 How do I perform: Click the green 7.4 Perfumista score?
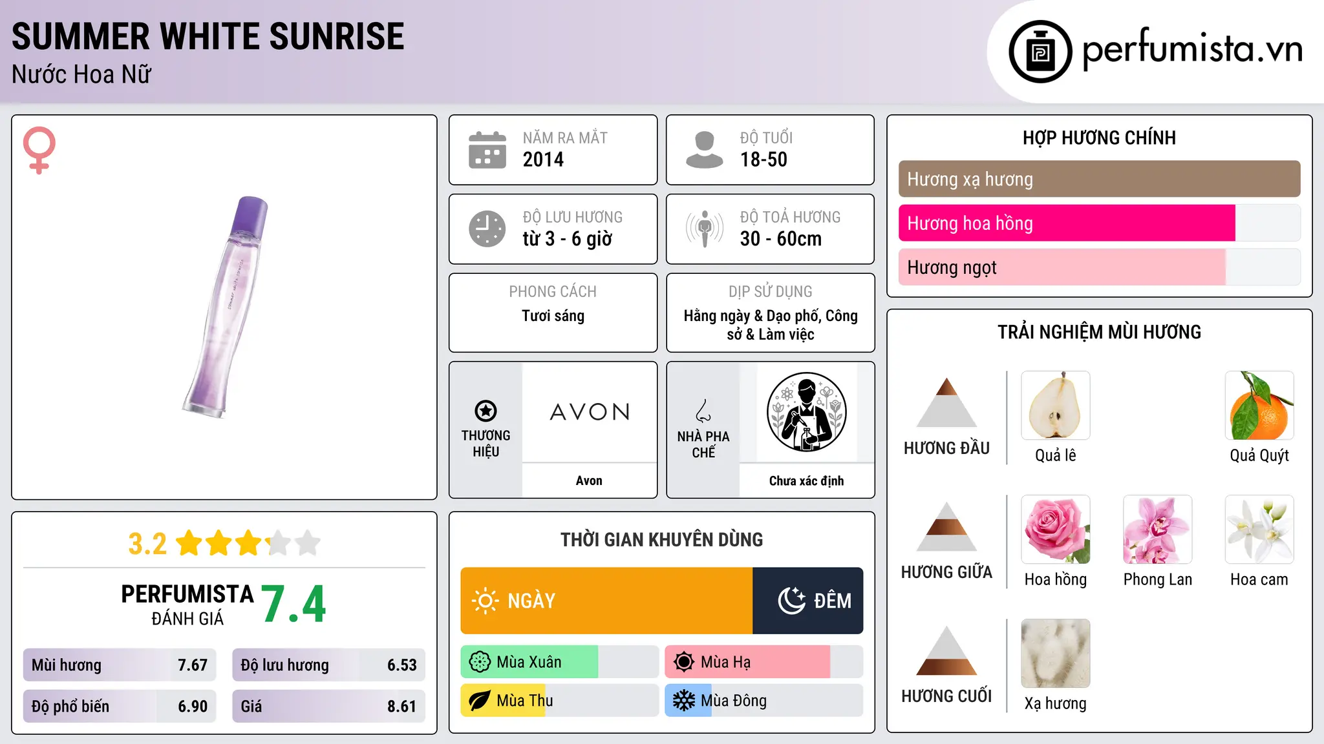[294, 604]
